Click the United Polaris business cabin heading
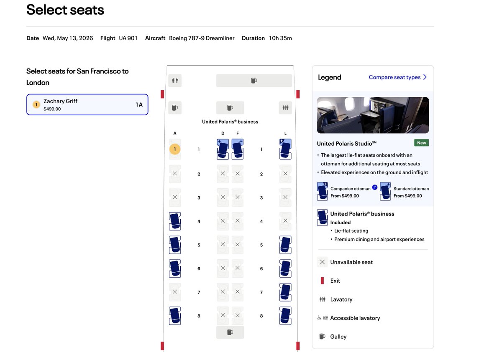Viewport: 502px width, 352px height. click(x=230, y=122)
